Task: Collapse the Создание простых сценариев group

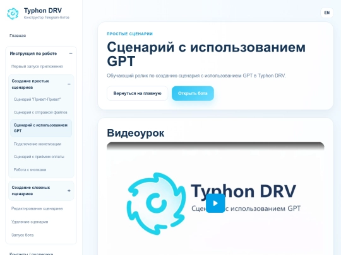Action: tap(69, 84)
